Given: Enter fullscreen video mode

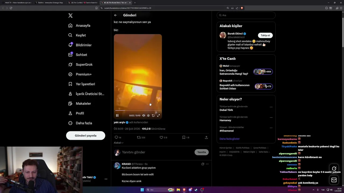Looking at the screenshot, I should [x=159, y=116].
